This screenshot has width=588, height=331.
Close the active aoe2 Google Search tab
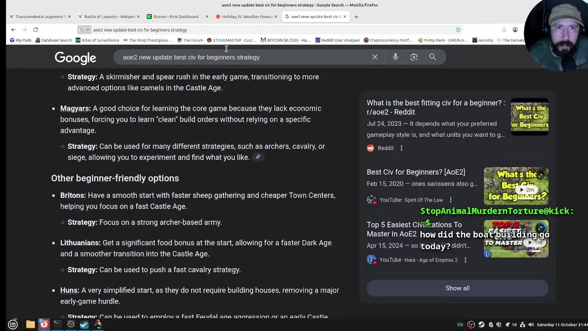click(x=345, y=17)
